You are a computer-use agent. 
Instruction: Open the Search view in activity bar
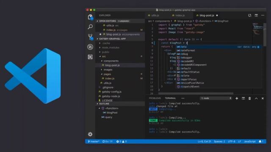click(90, 27)
